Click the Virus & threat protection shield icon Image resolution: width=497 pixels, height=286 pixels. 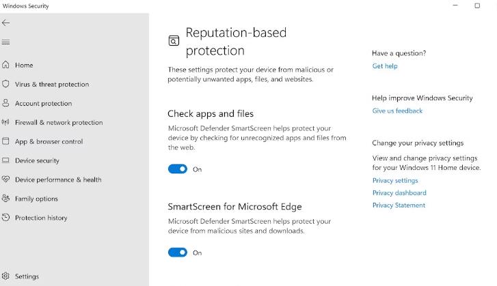pyautogui.click(x=5, y=84)
